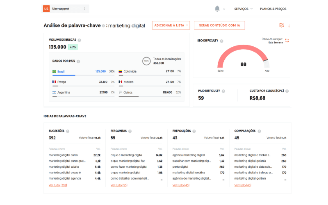Click the orange US Ubersuggest logo badge

point(46,9)
